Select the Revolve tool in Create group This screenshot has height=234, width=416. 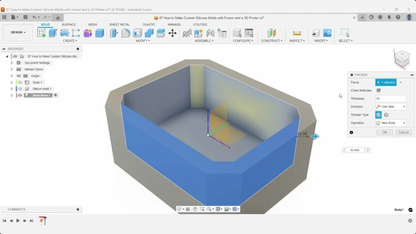[64, 33]
